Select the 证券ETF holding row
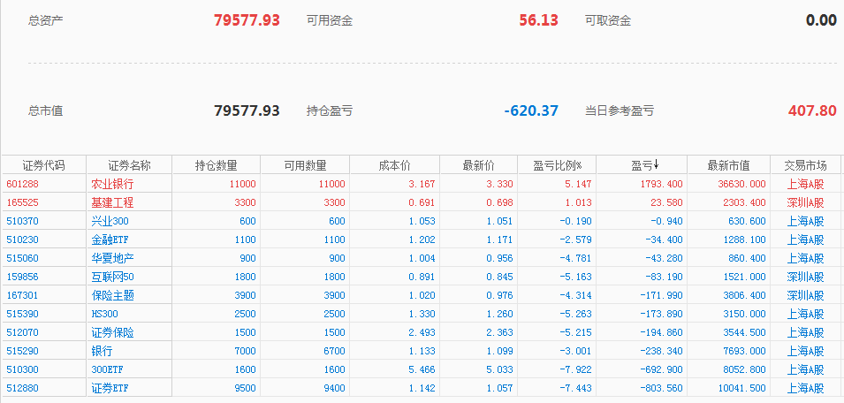The image size is (844, 403). pyautogui.click(x=421, y=388)
